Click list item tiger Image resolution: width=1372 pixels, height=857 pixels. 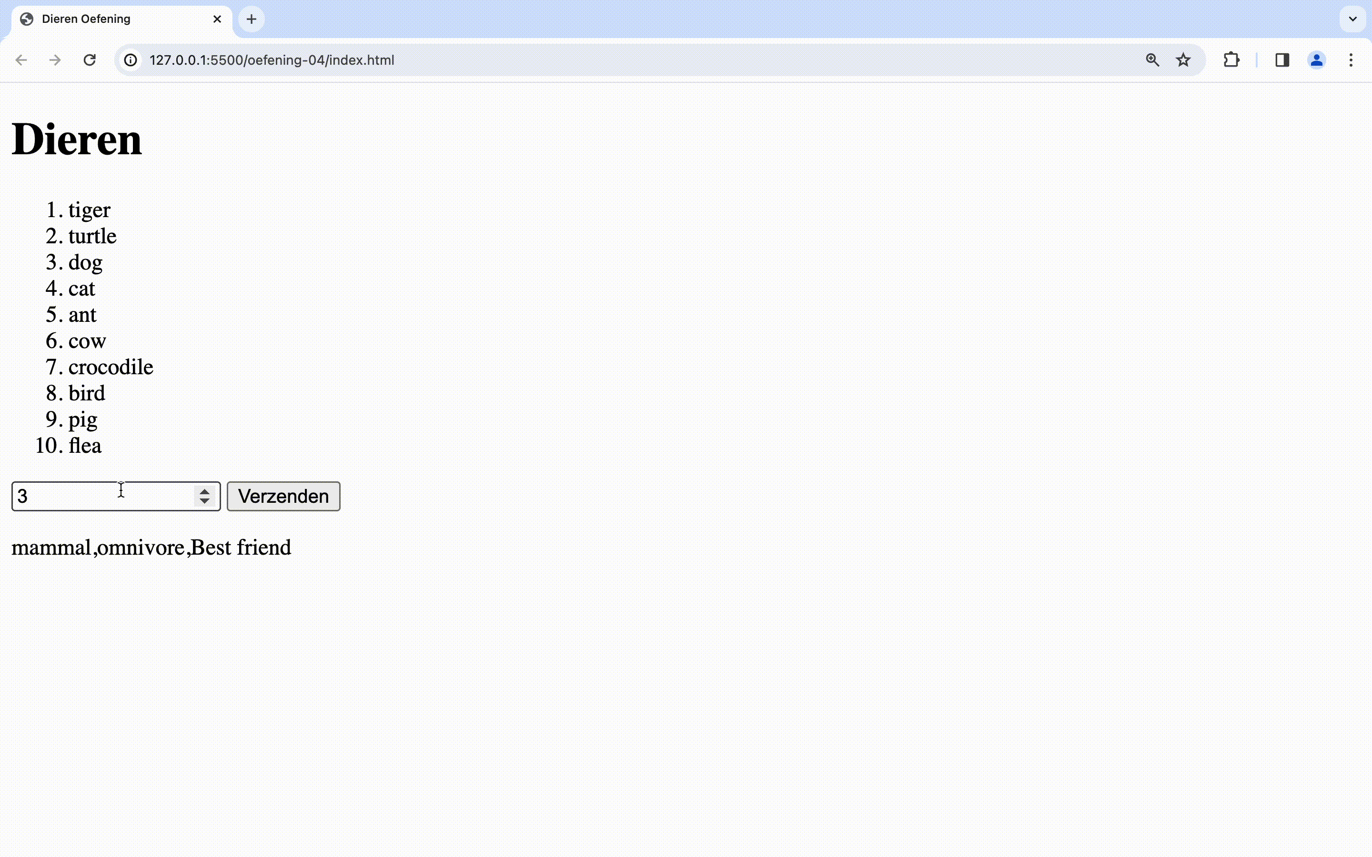click(x=90, y=209)
